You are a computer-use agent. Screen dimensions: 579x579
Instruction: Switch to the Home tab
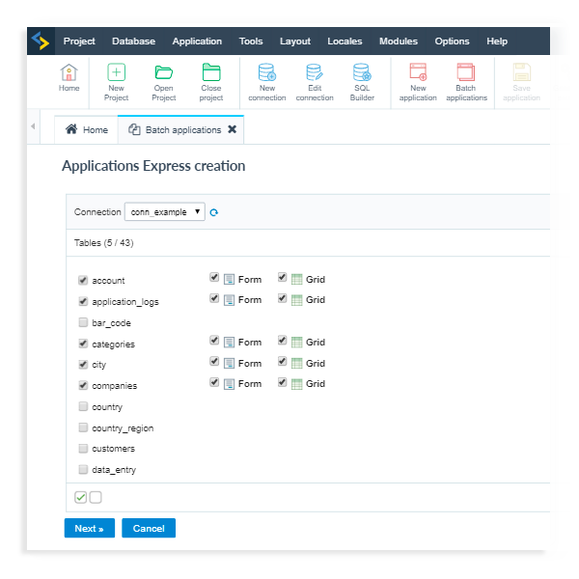coord(87,129)
